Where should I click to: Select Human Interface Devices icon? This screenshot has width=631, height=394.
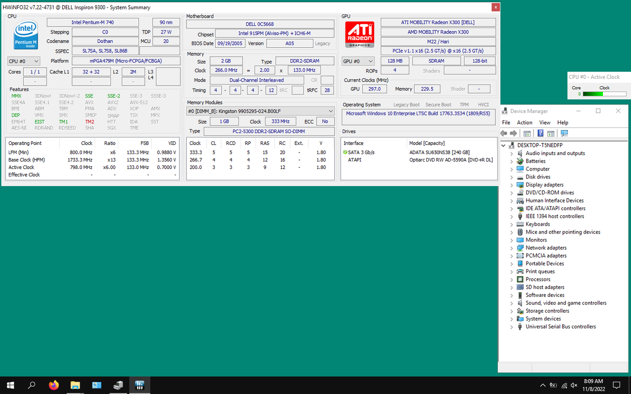[x=520, y=200]
